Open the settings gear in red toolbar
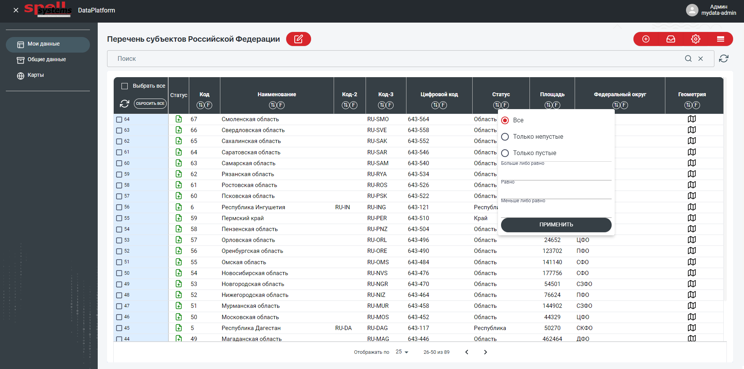 696,39
